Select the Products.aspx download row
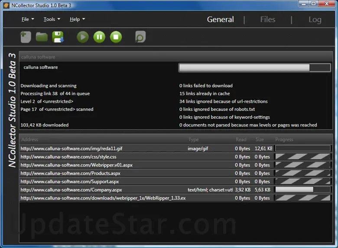The image size is (338, 248). click(175, 173)
